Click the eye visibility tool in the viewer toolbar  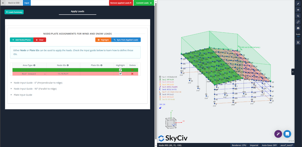click(x=298, y=10)
